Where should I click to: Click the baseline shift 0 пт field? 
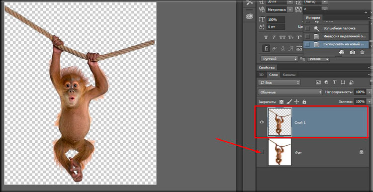point(276,27)
